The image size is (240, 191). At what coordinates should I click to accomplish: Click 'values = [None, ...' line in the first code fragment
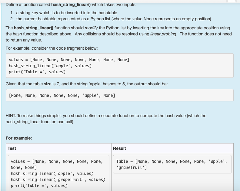(x=69, y=60)
